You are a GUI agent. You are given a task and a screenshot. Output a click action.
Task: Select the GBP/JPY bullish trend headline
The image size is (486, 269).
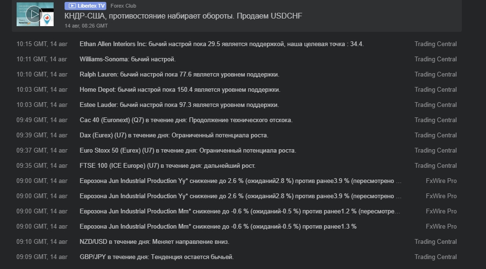click(x=157, y=257)
